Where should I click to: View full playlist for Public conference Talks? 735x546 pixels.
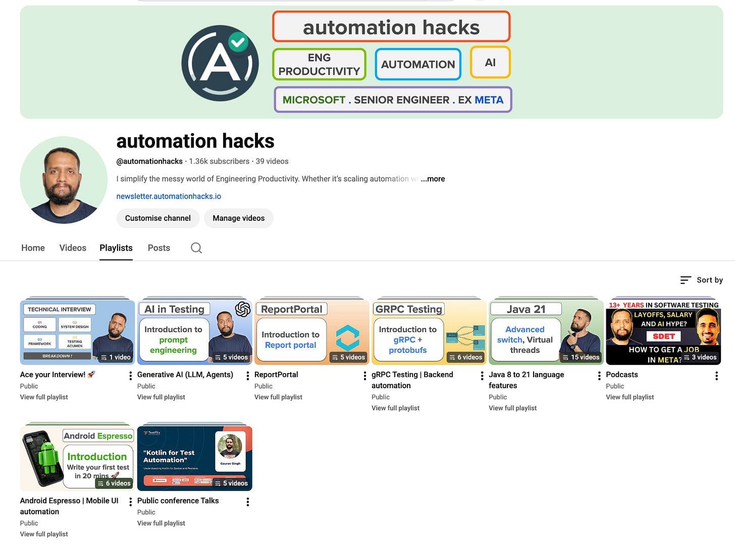tap(161, 523)
